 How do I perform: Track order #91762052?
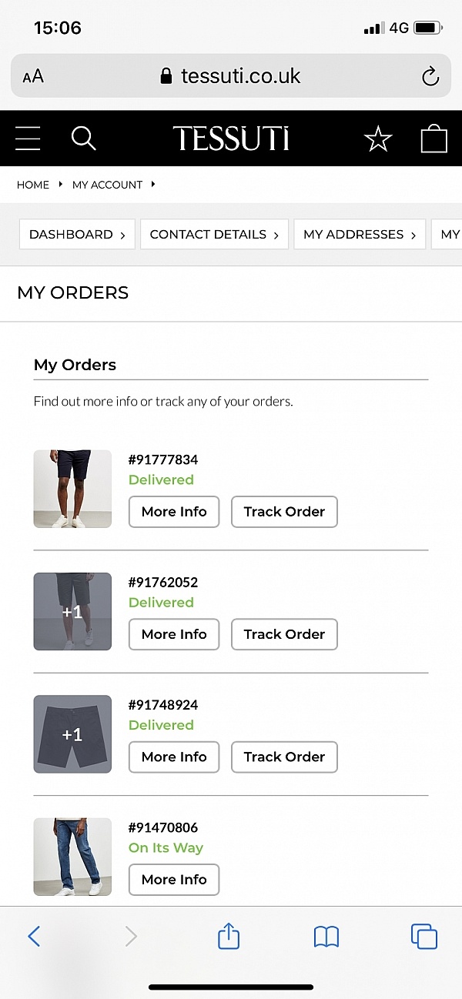click(284, 634)
